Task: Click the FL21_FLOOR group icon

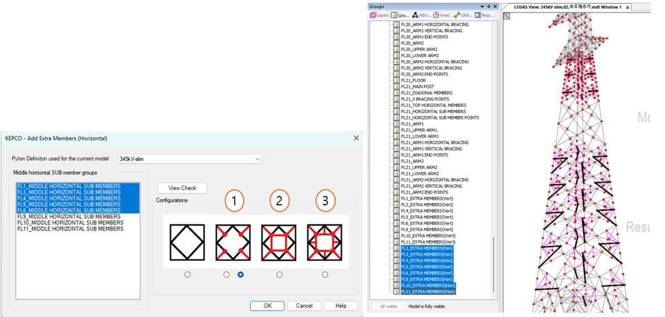Action: click(x=396, y=80)
